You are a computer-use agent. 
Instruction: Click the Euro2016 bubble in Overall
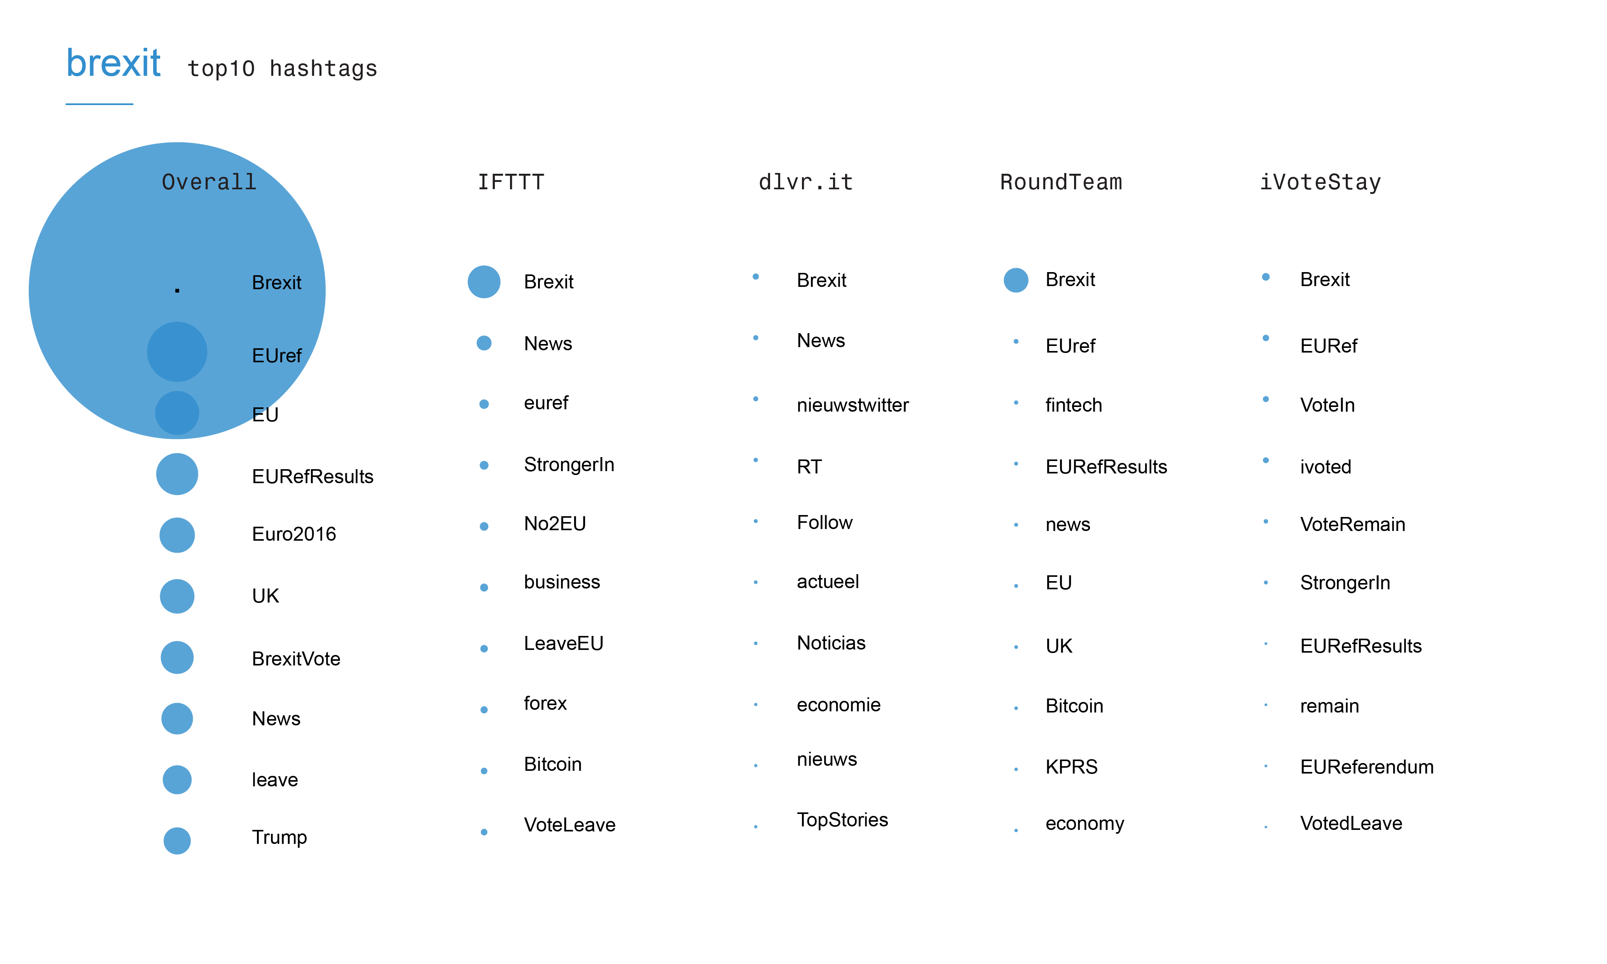point(177,535)
